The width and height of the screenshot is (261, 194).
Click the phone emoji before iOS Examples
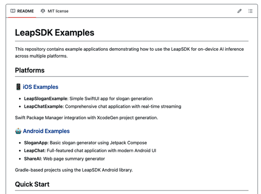click(x=18, y=87)
